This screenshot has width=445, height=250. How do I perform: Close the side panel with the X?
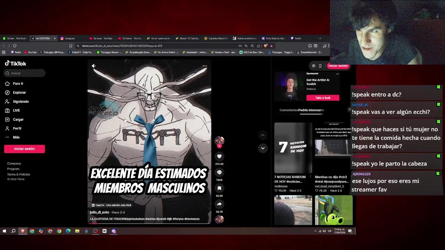(350, 109)
